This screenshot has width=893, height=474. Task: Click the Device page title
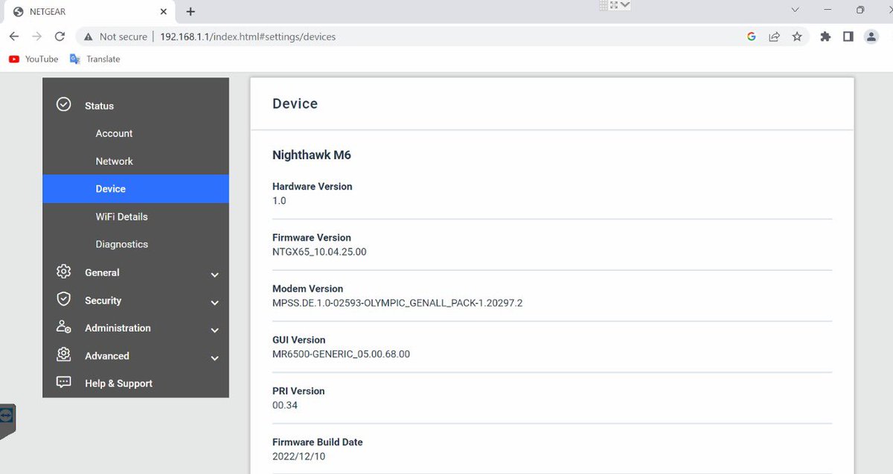click(x=295, y=103)
